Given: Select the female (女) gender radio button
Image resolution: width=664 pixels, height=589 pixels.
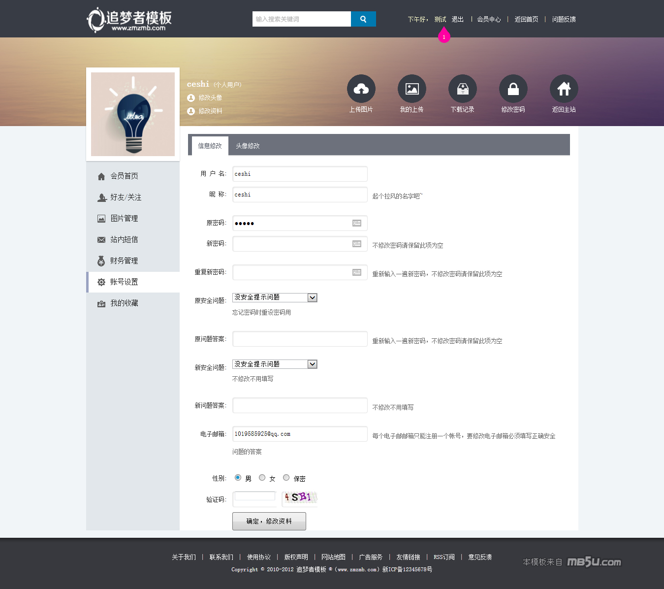Looking at the screenshot, I should [262, 478].
